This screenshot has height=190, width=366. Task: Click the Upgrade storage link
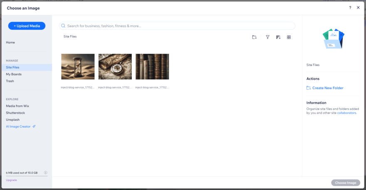tap(12, 180)
